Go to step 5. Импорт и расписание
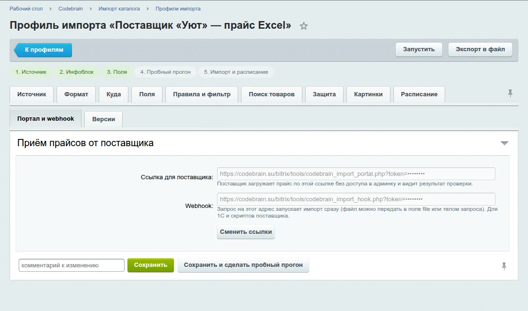528x311 pixels. tap(236, 72)
